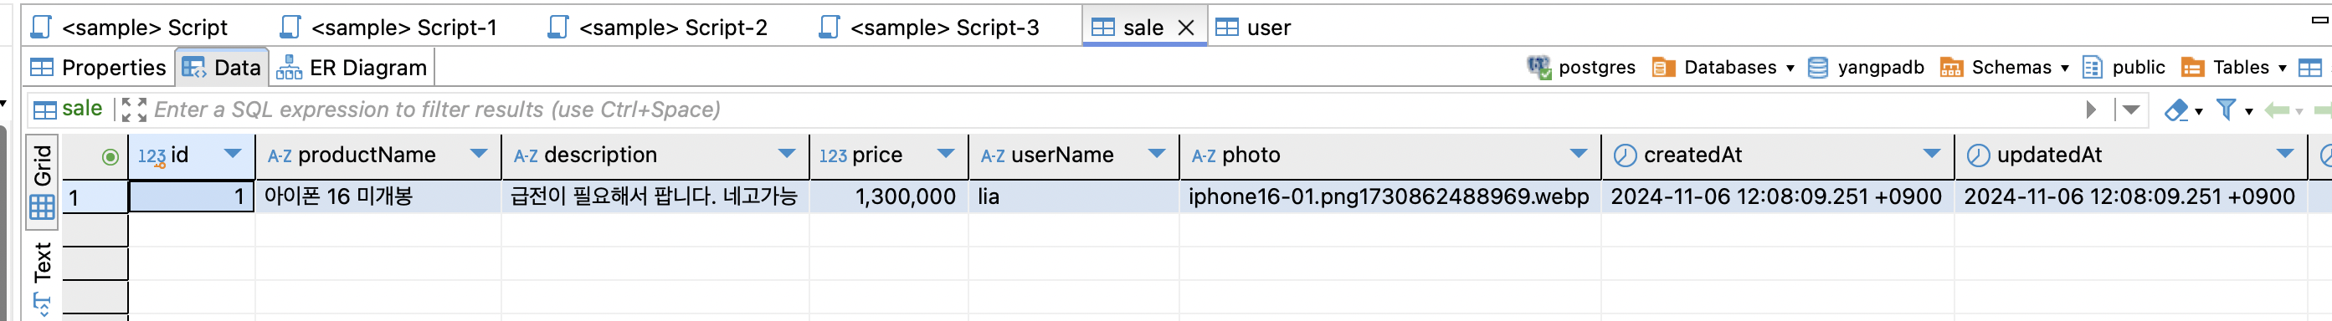Screen dimensions: 2332x321
Task: Click the eraser clear-filter icon
Action: (x=2176, y=110)
